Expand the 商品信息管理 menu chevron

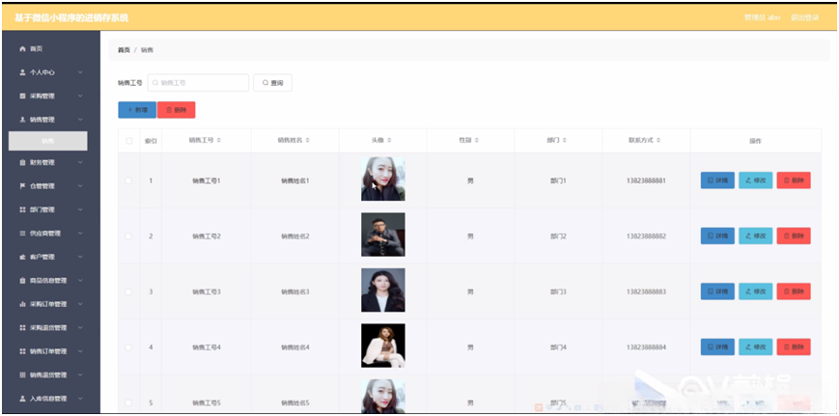80,281
